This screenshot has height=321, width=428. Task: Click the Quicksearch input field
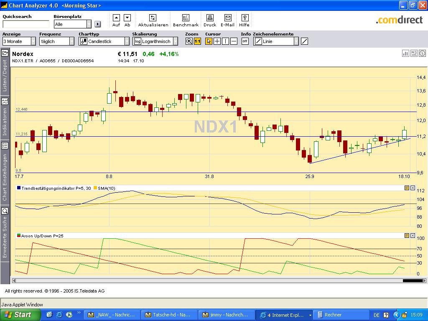26,24
